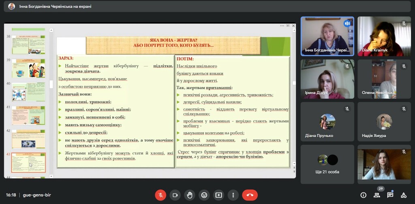
Task: Show the participants list with 29 people
Action: [376, 195]
